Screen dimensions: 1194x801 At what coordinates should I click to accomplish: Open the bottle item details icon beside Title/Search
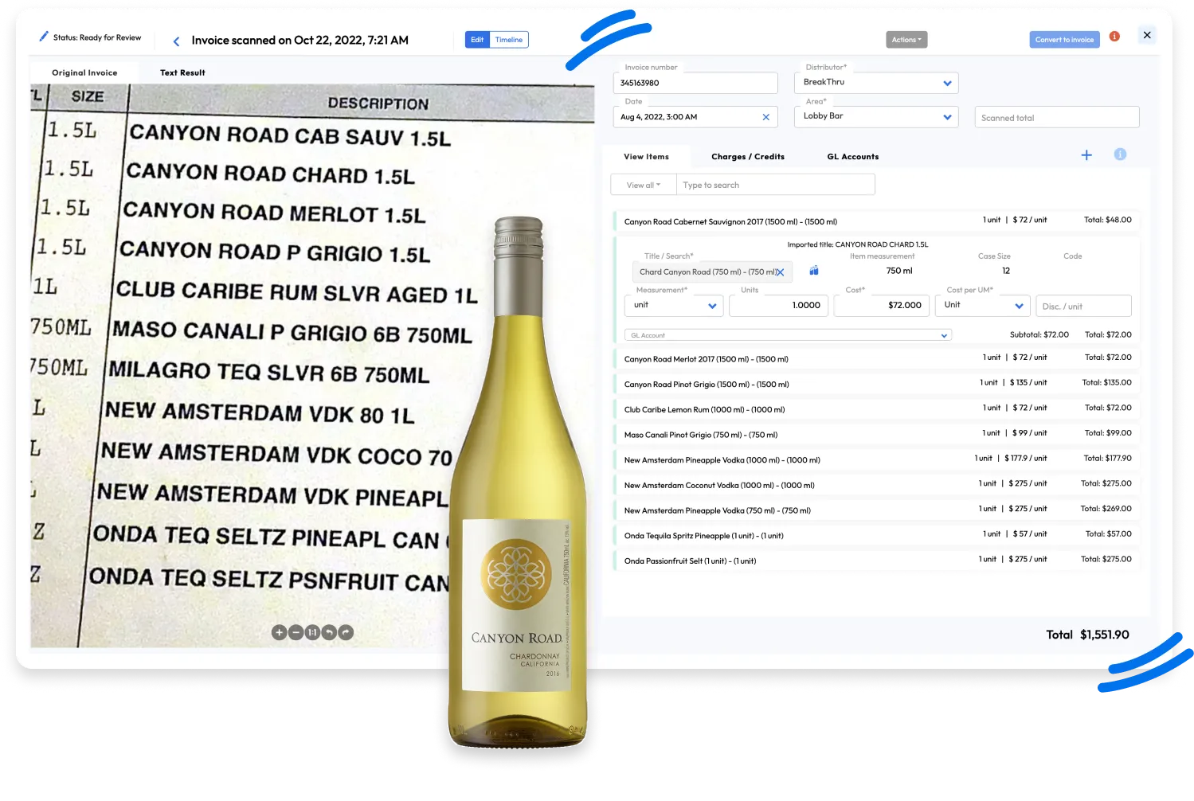click(x=813, y=271)
